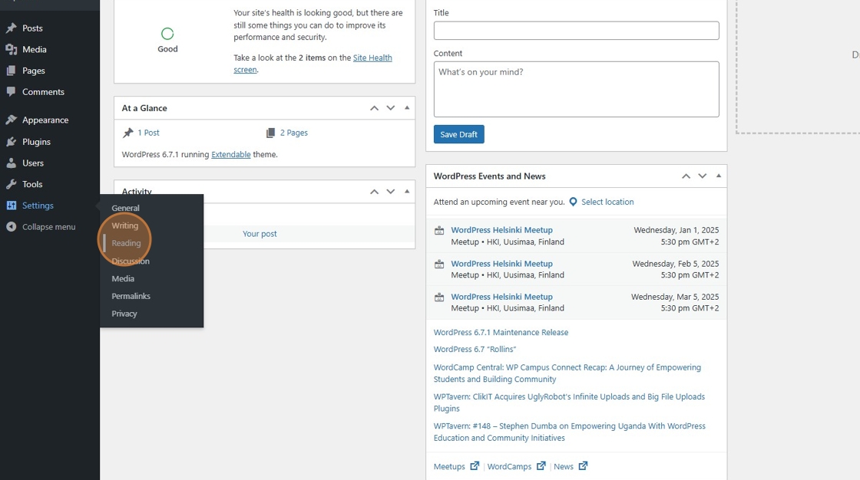Move At a Glance panel up
The height and width of the screenshot is (480, 860).
pyautogui.click(x=374, y=108)
